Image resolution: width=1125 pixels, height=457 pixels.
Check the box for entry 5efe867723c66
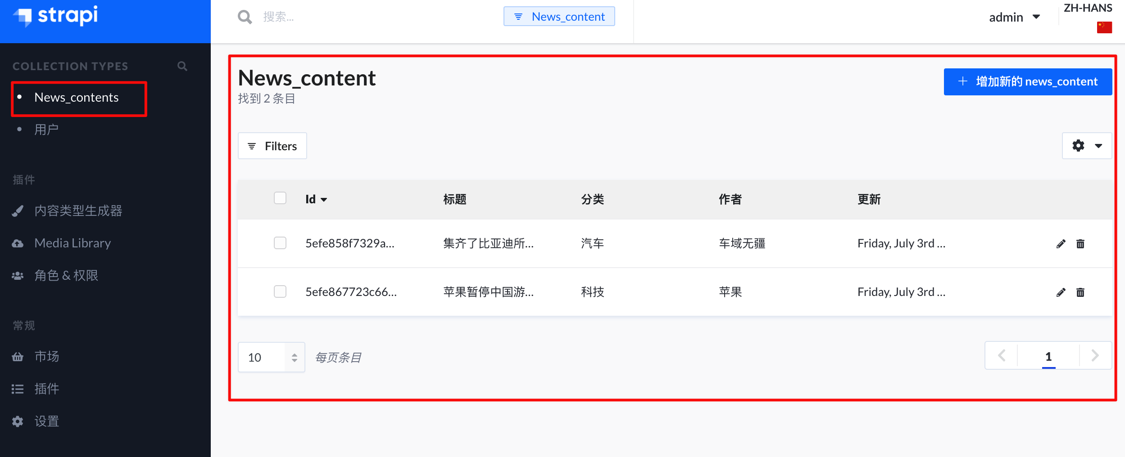pos(280,291)
